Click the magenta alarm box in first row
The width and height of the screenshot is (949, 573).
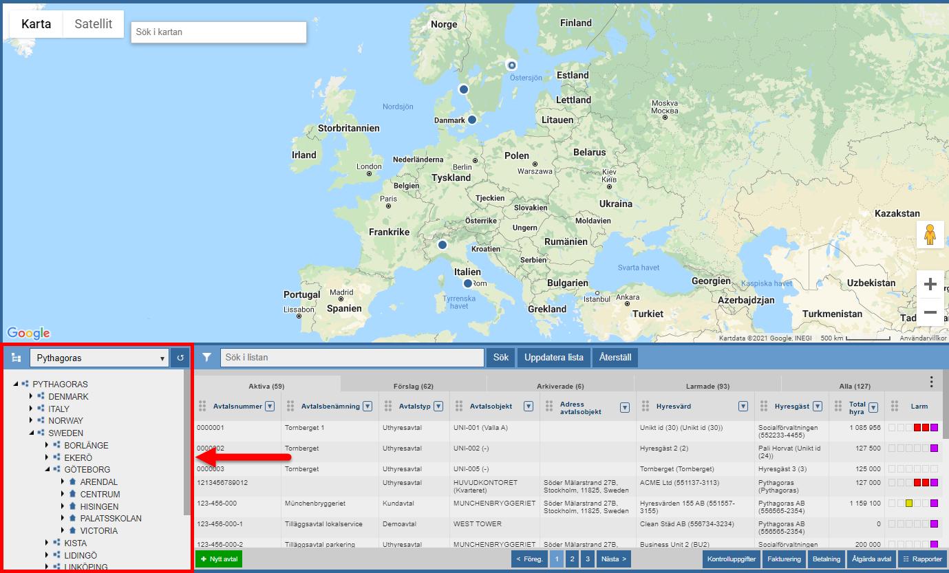934,428
